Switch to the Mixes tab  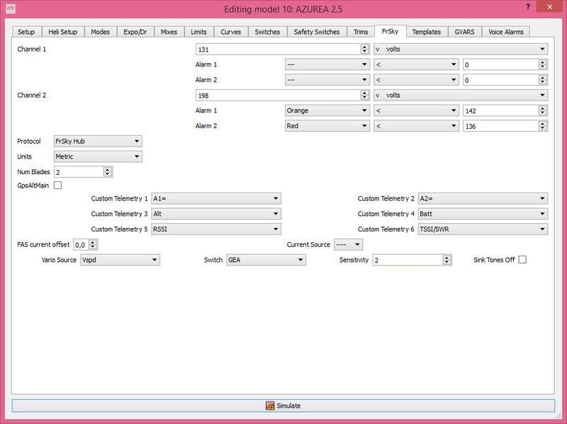coord(169,32)
